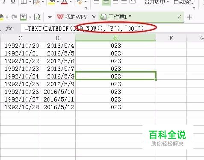Apply the red font color

point(64,2)
